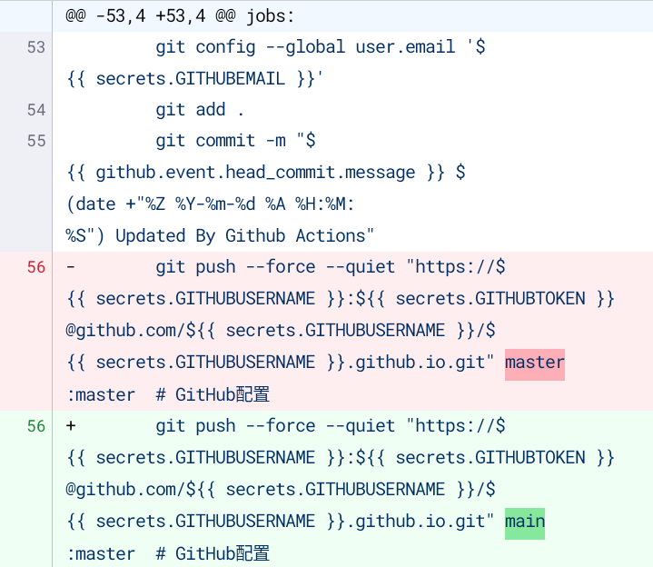Click "git push --force --quiet" in removed line
This screenshot has width=653, height=567.
275,267
